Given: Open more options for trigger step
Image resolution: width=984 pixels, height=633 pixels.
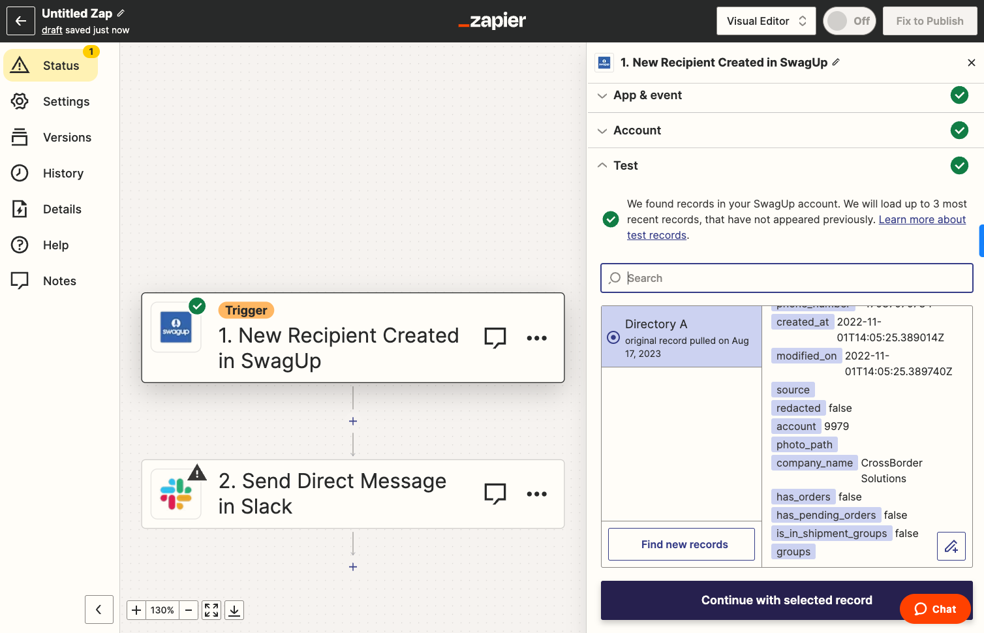Looking at the screenshot, I should (536, 337).
